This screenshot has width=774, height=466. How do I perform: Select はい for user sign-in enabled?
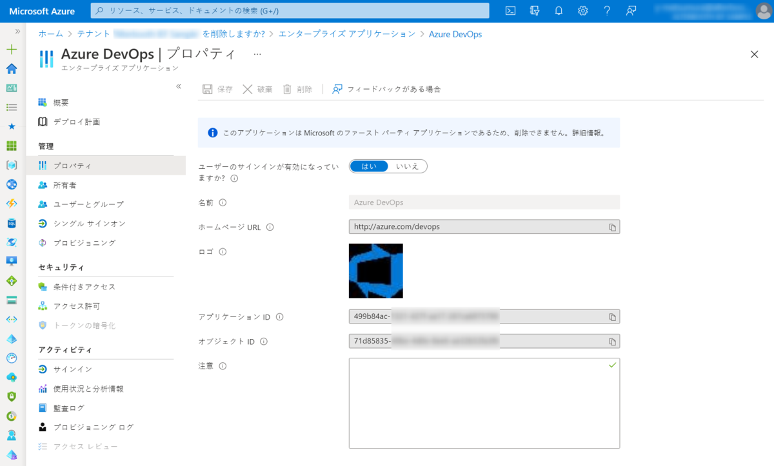click(x=369, y=166)
